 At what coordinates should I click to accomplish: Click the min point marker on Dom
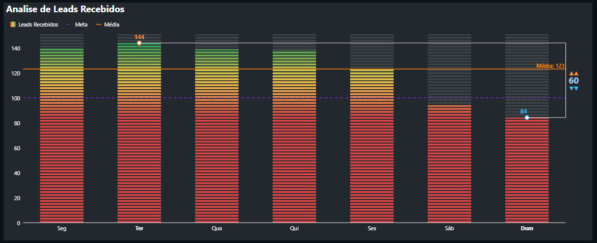(x=527, y=118)
